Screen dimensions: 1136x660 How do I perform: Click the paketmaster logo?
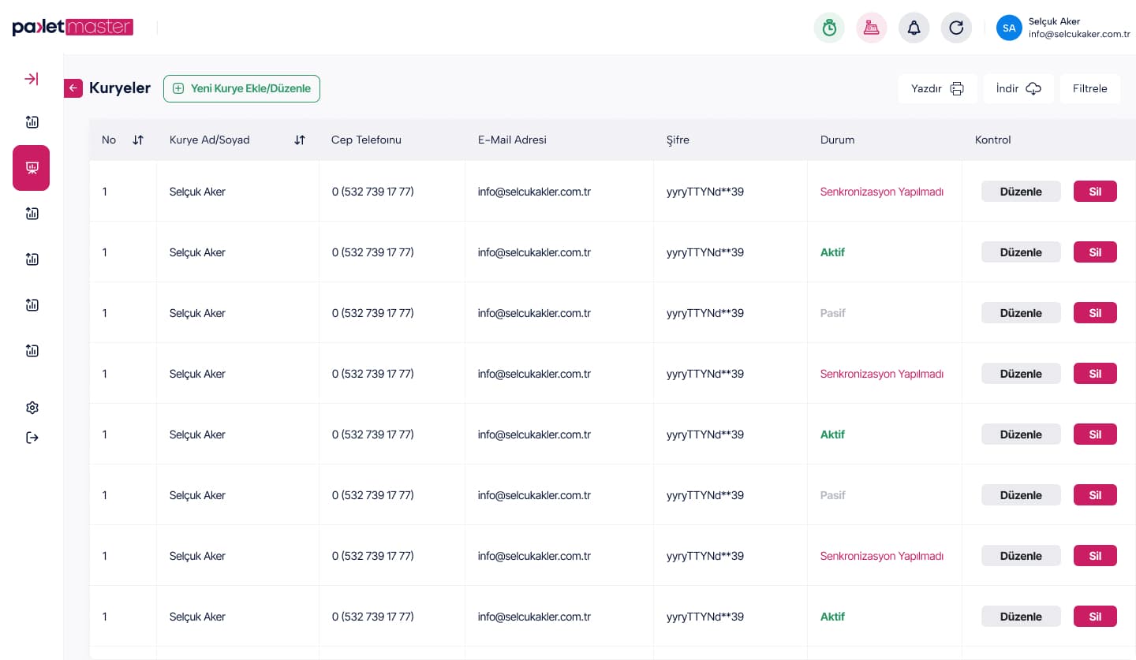[x=73, y=28]
